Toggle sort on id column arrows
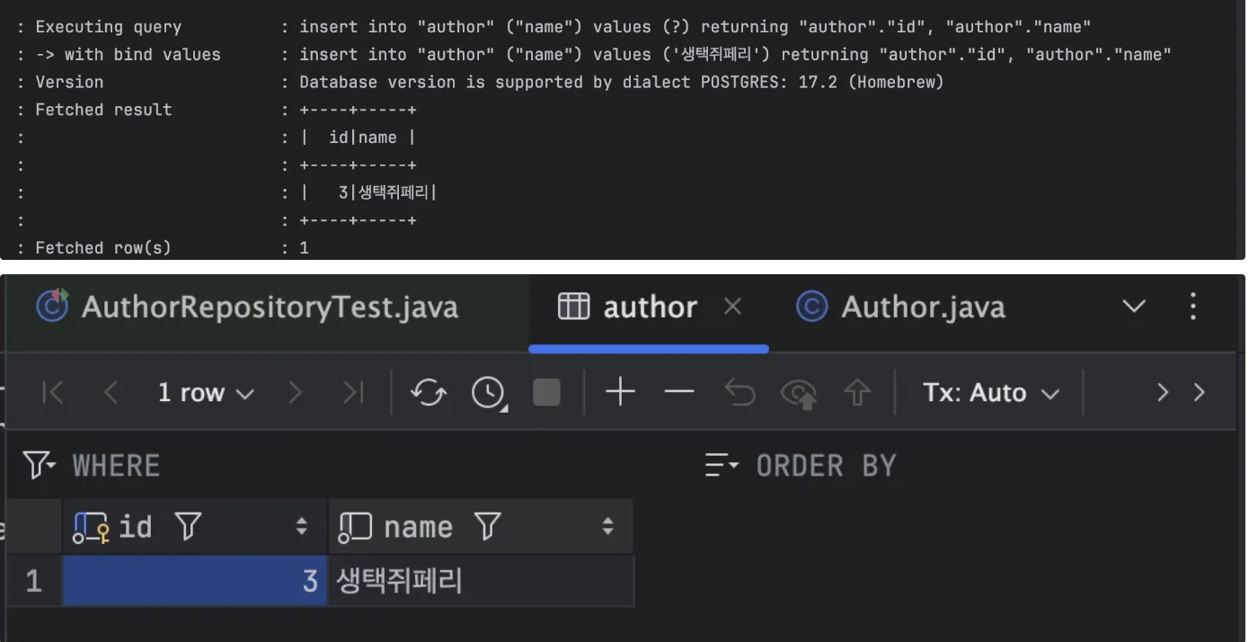 (302, 527)
